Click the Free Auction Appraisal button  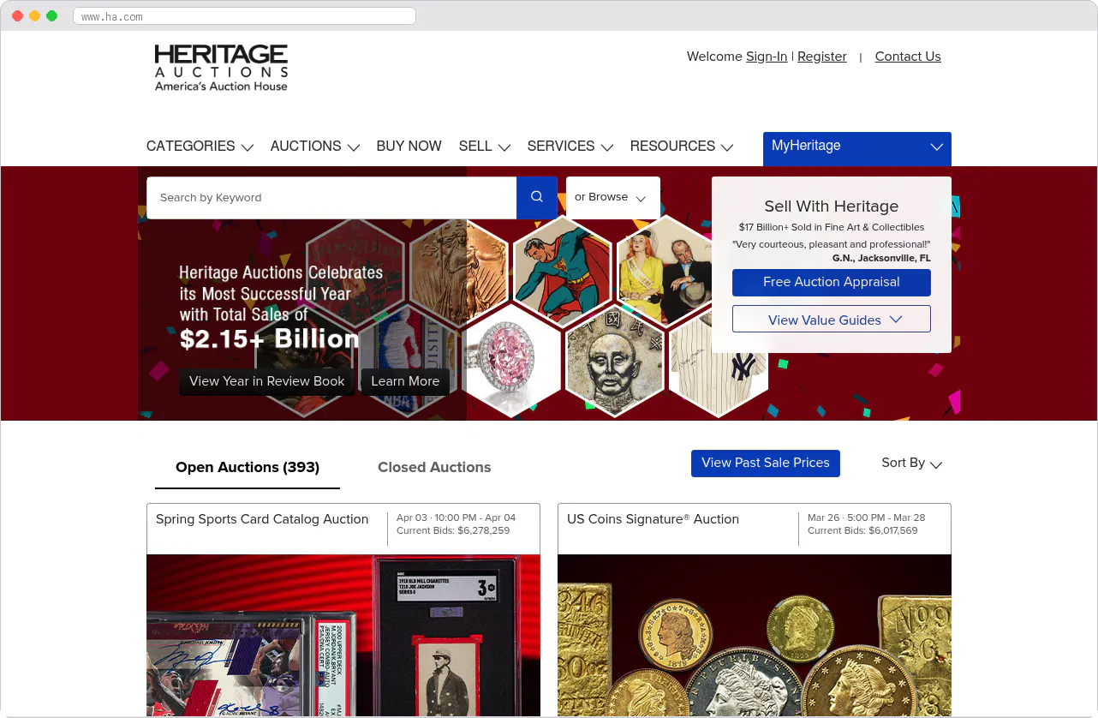831,282
